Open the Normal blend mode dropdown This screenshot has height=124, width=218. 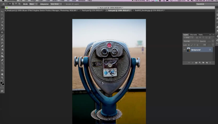point(191,41)
